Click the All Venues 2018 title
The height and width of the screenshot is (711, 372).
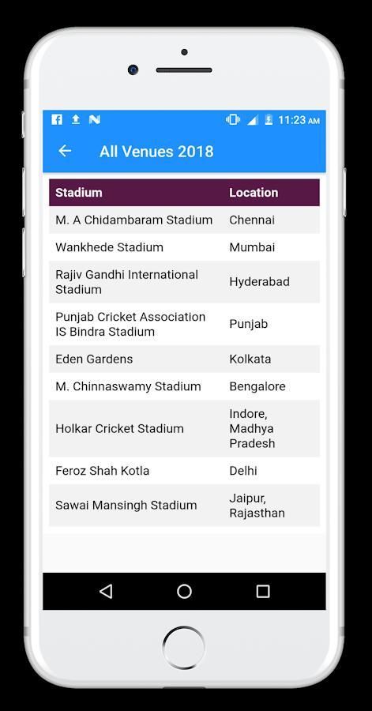[156, 152]
